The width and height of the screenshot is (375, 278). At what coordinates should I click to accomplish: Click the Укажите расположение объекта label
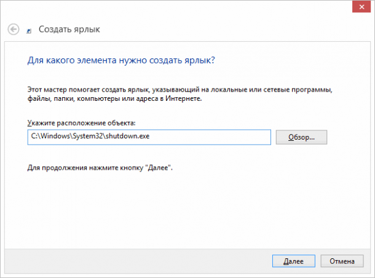click(81, 123)
